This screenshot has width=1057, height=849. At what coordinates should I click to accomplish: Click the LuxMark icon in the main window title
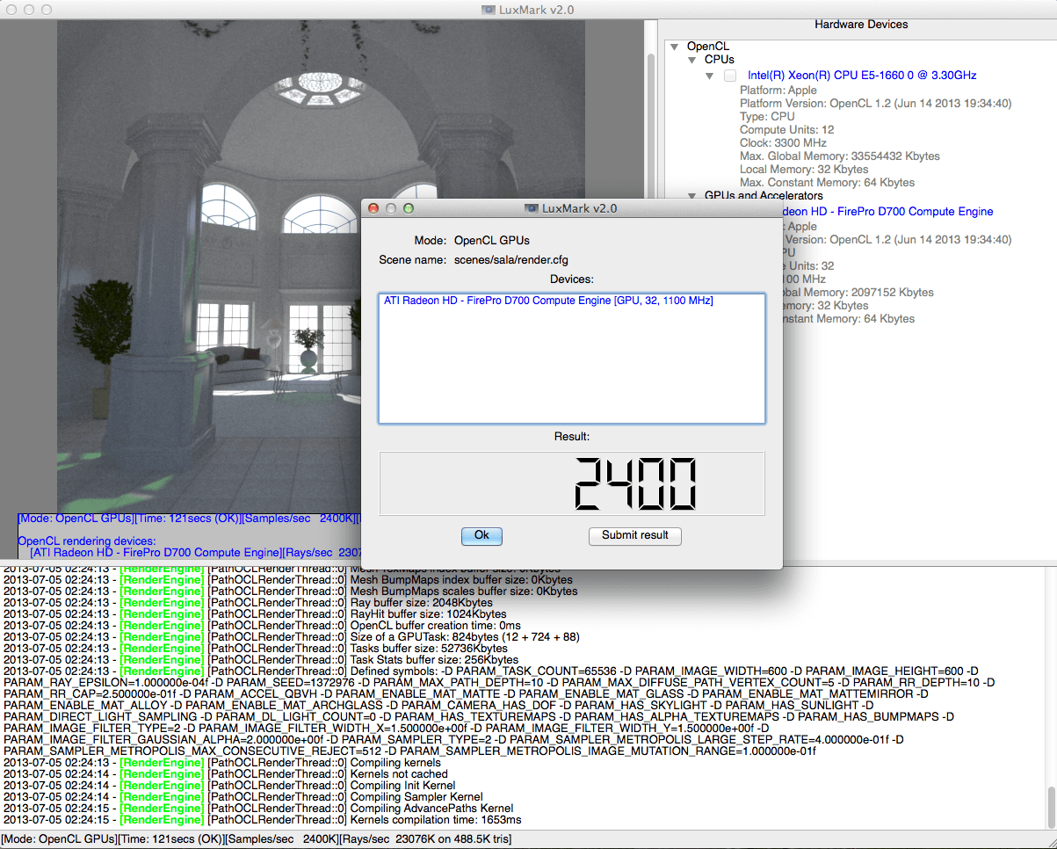point(489,10)
